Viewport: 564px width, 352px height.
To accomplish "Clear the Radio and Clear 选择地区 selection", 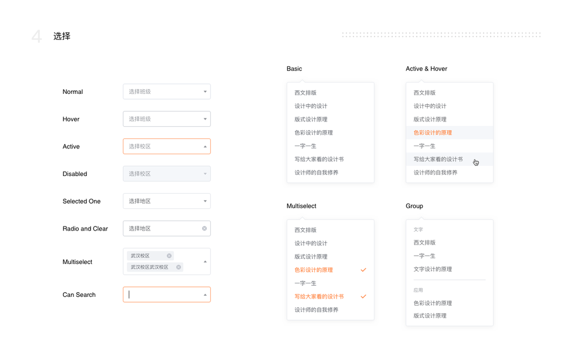I will click(x=204, y=228).
